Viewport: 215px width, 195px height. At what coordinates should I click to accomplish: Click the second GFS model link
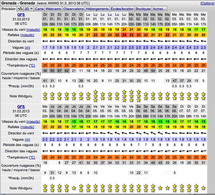[21, 106]
